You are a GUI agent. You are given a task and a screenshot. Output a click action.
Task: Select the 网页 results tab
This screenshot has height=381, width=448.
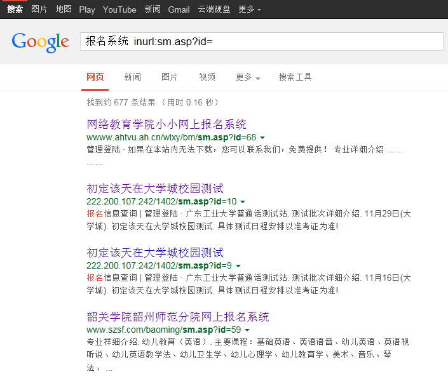pyautogui.click(x=95, y=77)
